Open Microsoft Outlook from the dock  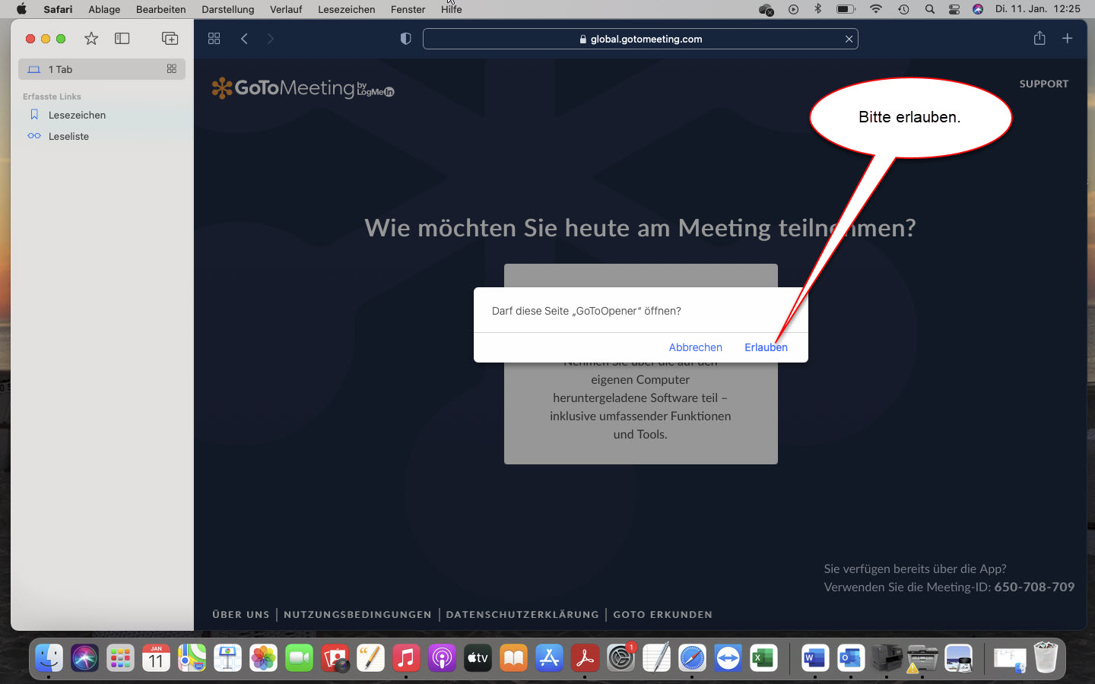click(850, 657)
